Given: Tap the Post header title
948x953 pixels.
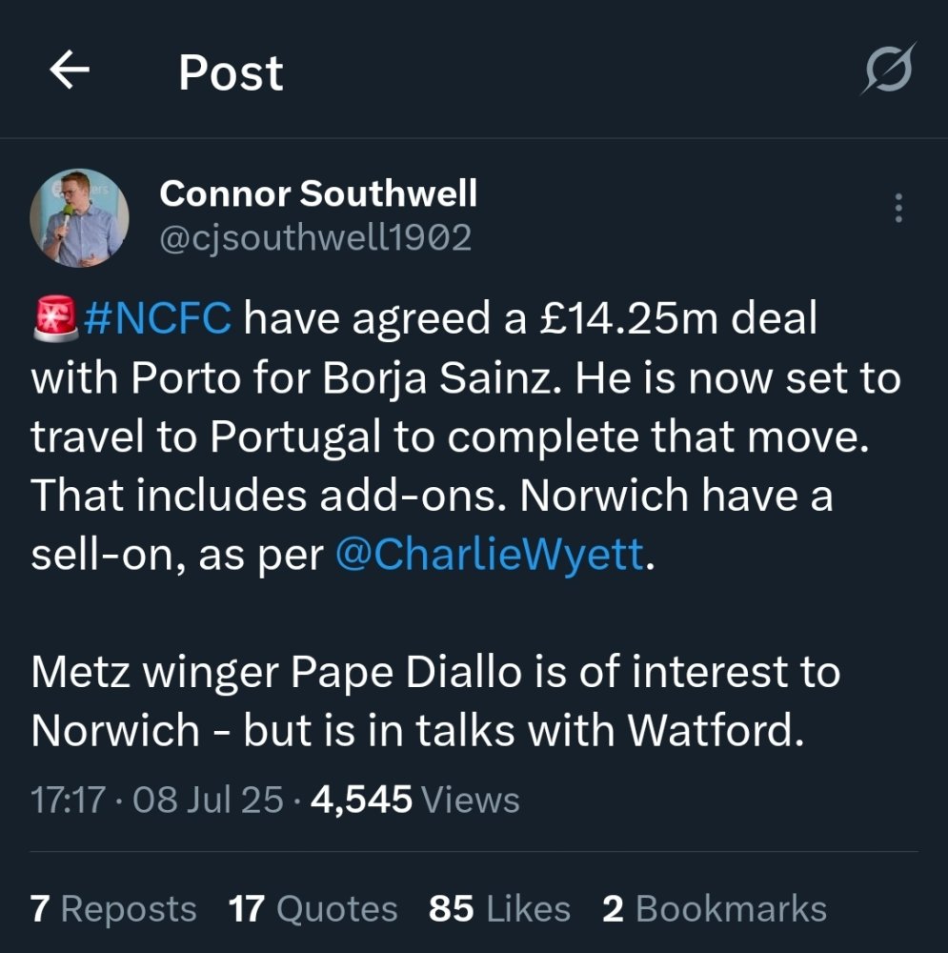Looking at the screenshot, I should pyautogui.click(x=231, y=72).
